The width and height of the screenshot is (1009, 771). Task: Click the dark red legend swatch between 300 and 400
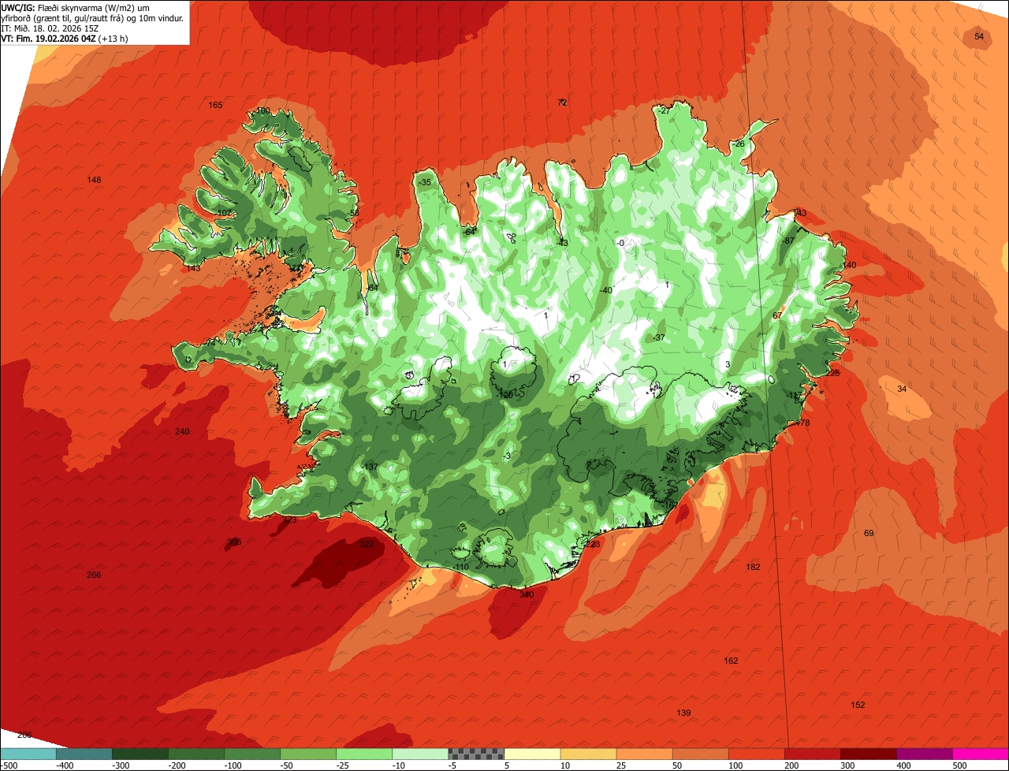coord(869,754)
